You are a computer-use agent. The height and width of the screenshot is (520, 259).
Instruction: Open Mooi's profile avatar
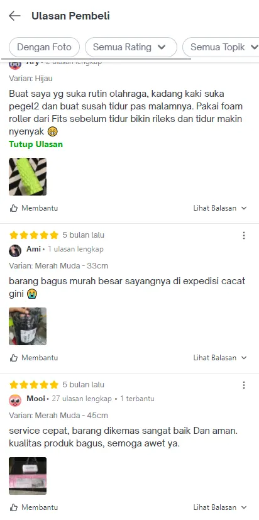coord(15,401)
